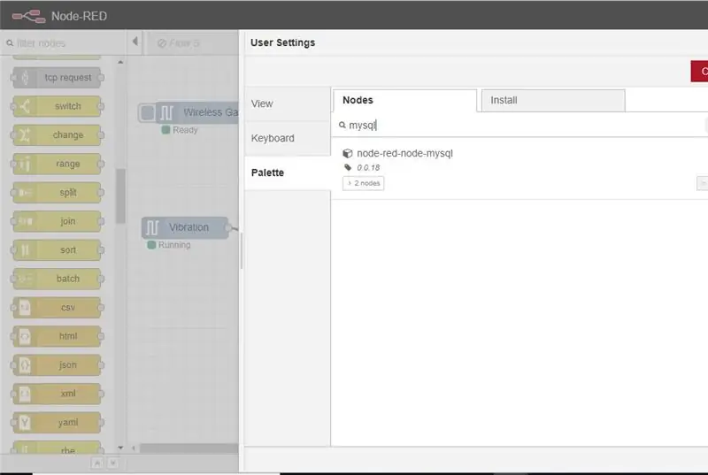The height and width of the screenshot is (475, 708).
Task: Select the sort palette node
Action: (x=58, y=250)
